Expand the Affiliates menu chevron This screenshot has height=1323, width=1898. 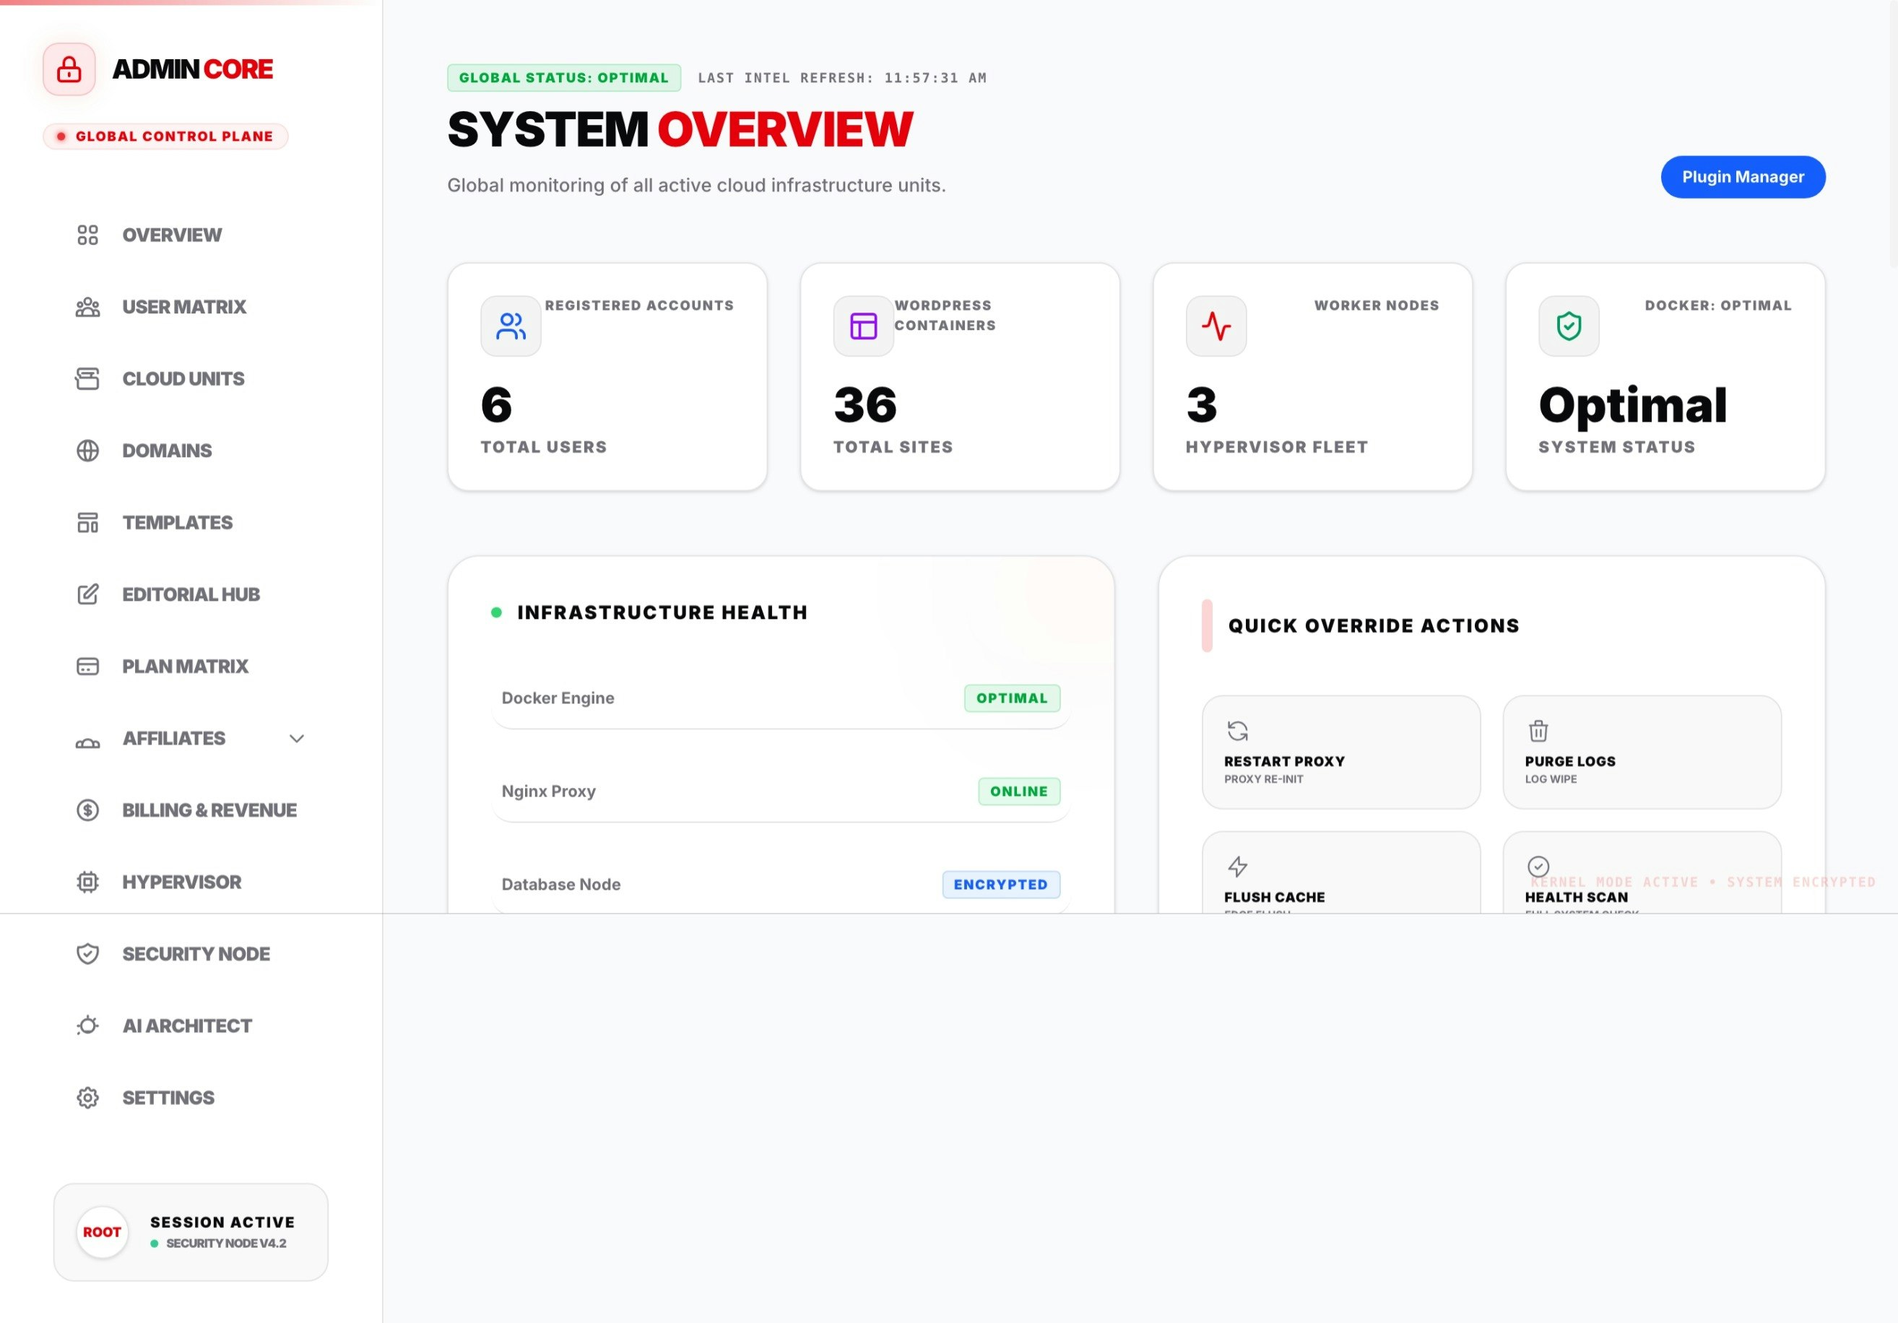click(297, 738)
